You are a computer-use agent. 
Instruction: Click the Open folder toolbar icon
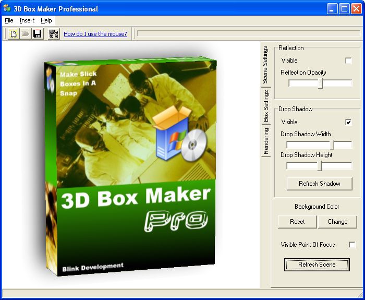tap(25, 34)
